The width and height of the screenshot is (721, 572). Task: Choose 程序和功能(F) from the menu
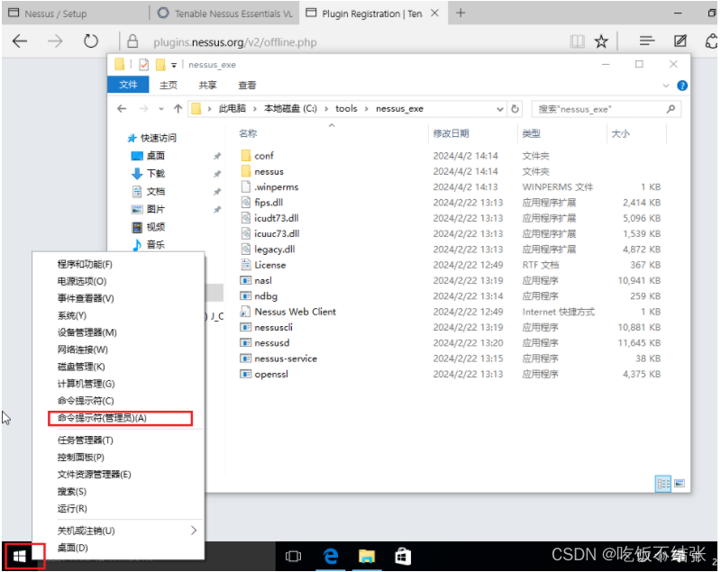[85, 264]
